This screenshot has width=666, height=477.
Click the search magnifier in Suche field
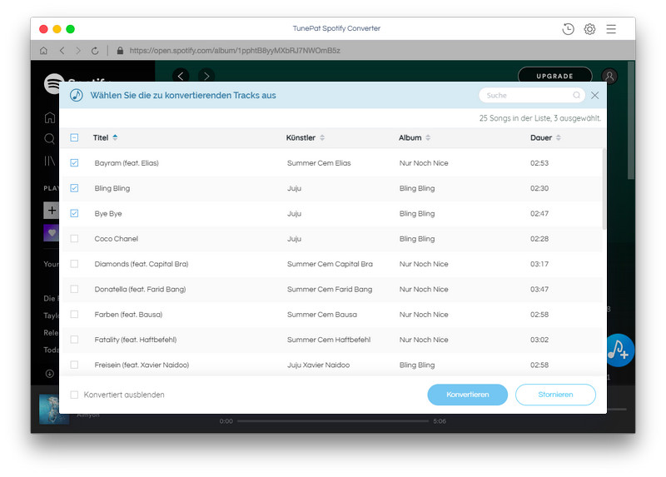(576, 95)
